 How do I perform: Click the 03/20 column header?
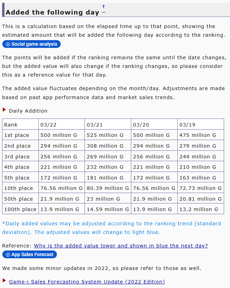[154, 124]
